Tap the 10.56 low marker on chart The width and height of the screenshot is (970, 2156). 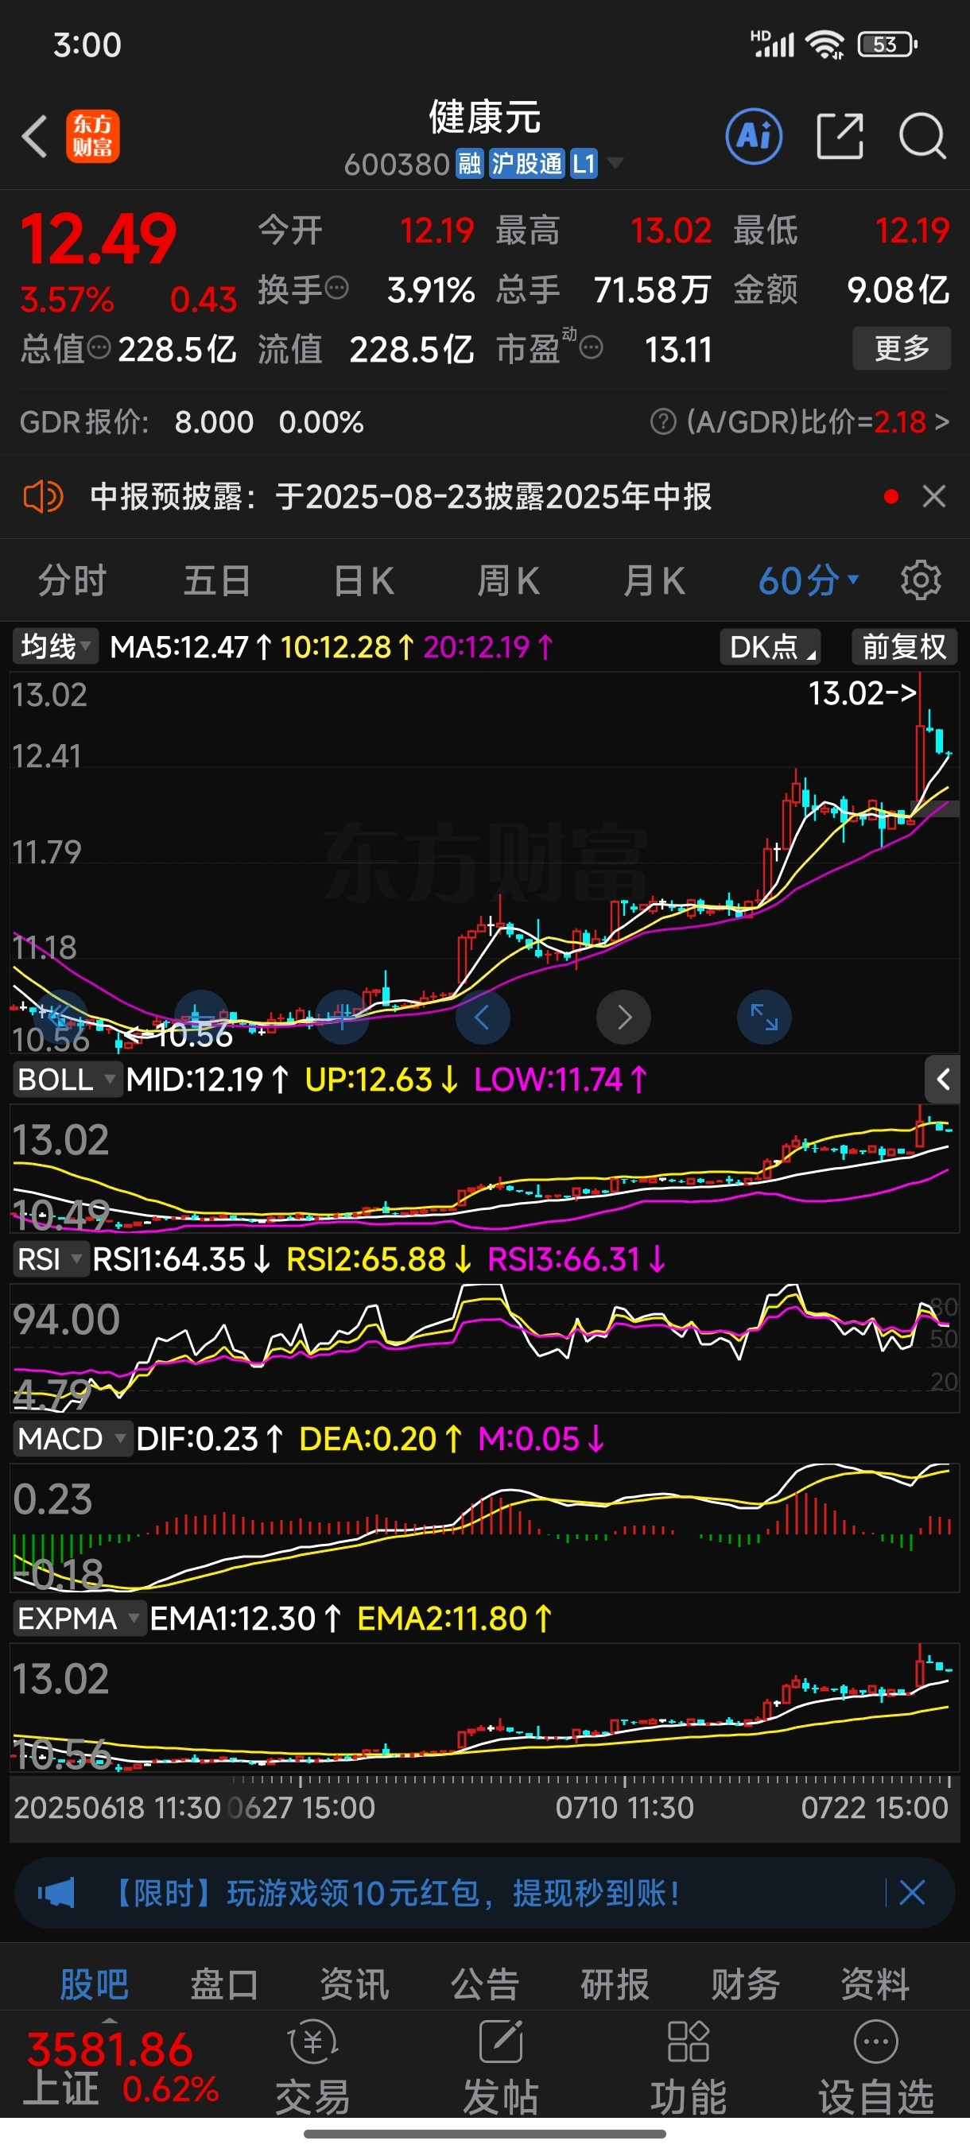[x=180, y=1036]
